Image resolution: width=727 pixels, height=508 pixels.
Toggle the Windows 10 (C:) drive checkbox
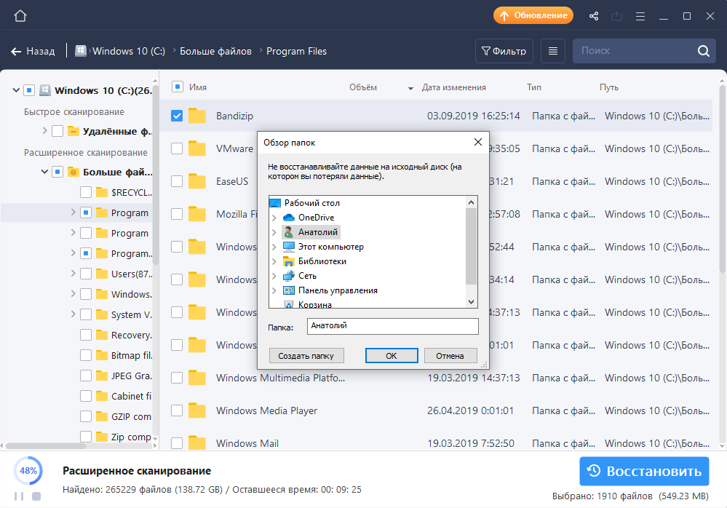[x=29, y=90]
